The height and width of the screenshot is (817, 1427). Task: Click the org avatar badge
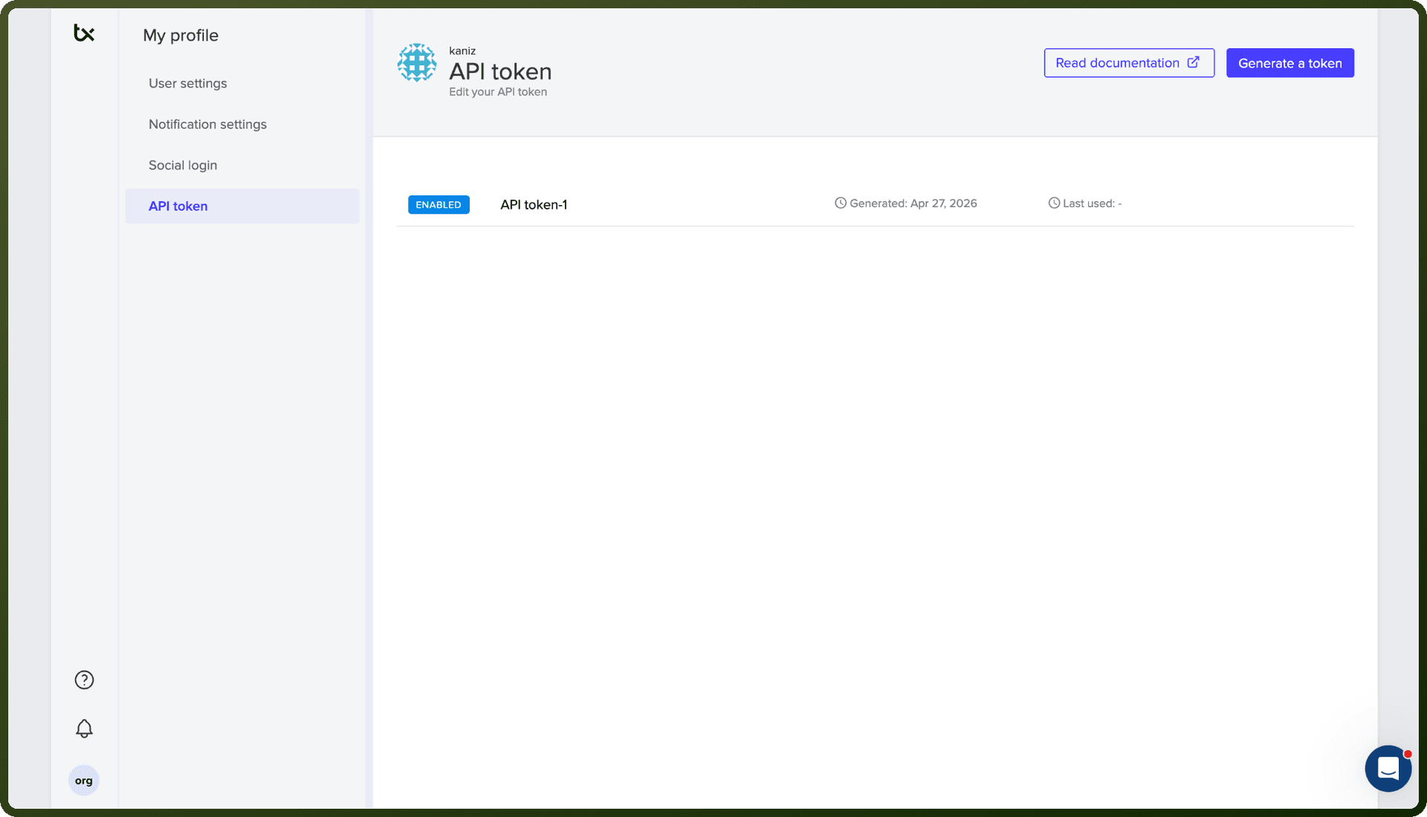coord(84,781)
